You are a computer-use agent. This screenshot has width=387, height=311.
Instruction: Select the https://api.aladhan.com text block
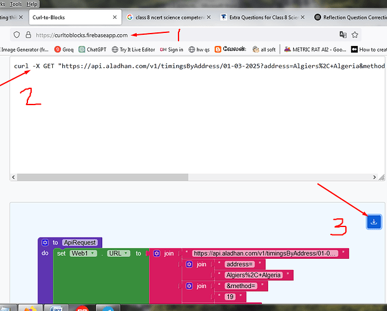click(265, 254)
